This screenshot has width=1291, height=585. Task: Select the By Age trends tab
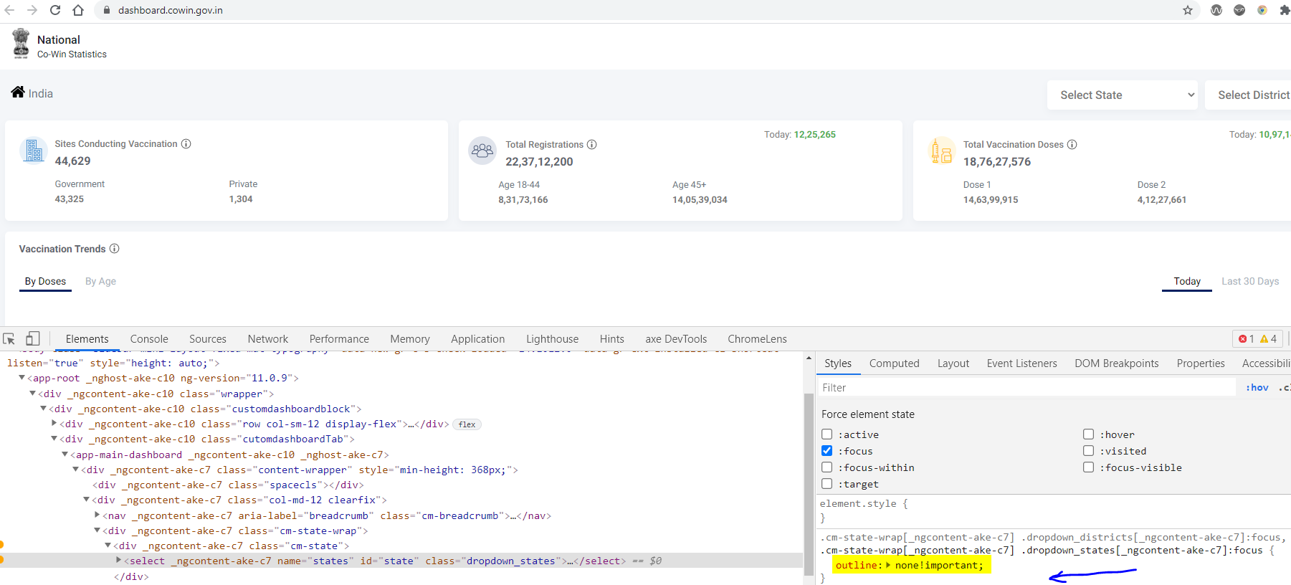100,281
